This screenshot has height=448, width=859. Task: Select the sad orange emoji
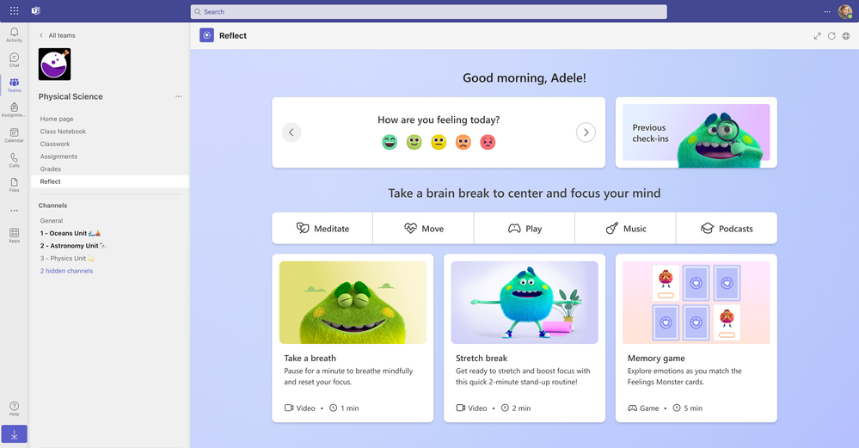click(x=463, y=143)
